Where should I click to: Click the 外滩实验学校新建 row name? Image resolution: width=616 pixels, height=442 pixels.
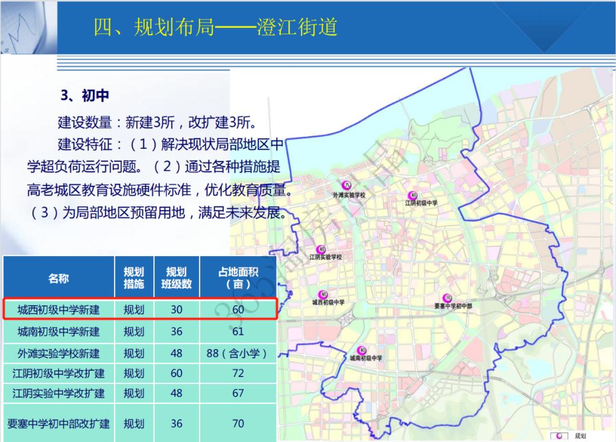click(60, 352)
